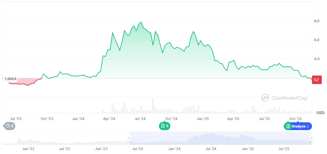327x154 pixels.
Task: Open the green news badge showing 5
Action: (x=164, y=126)
